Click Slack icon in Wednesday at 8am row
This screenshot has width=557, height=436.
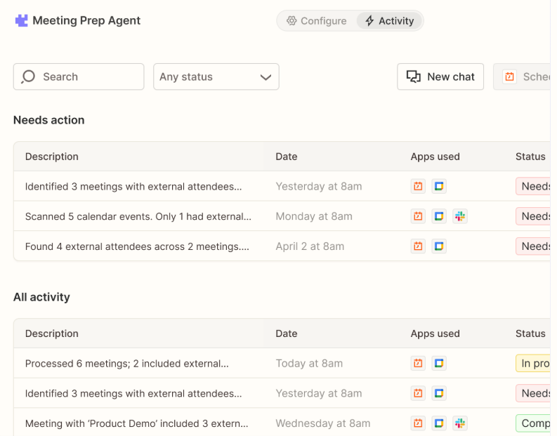coord(460,423)
